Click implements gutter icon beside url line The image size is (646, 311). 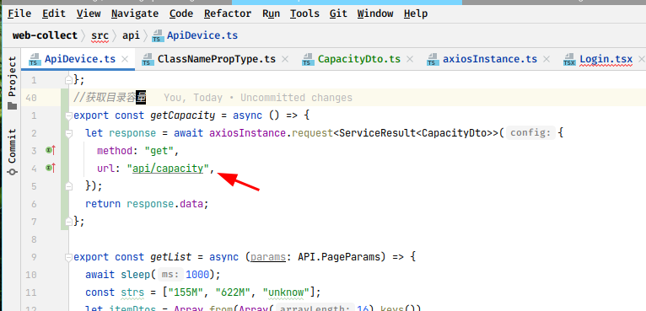pyautogui.click(x=51, y=168)
